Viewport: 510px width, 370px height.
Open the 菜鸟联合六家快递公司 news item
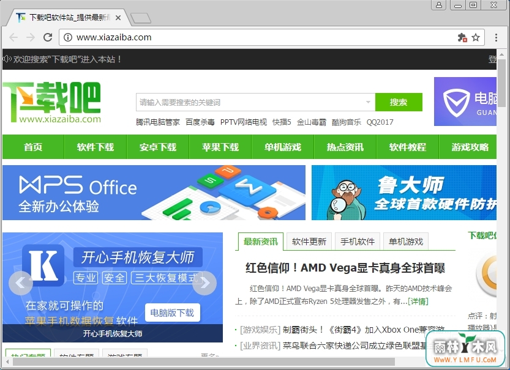pos(354,346)
